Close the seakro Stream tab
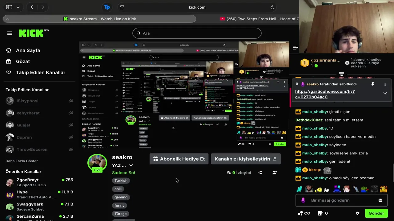The width and height of the screenshot is (394, 221). (x=7, y=19)
